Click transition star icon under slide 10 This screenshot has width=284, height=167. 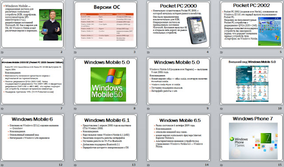[221, 109]
